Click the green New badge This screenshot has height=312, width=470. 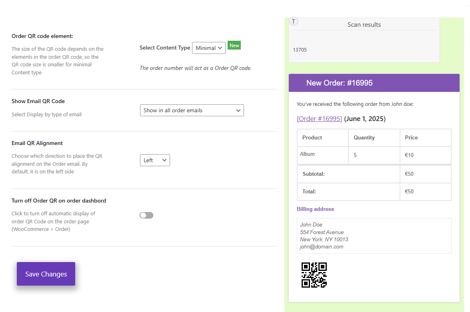pos(234,45)
